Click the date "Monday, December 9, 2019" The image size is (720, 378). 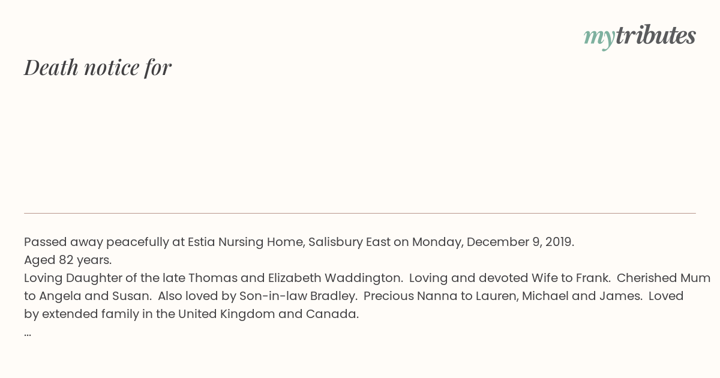click(492, 242)
